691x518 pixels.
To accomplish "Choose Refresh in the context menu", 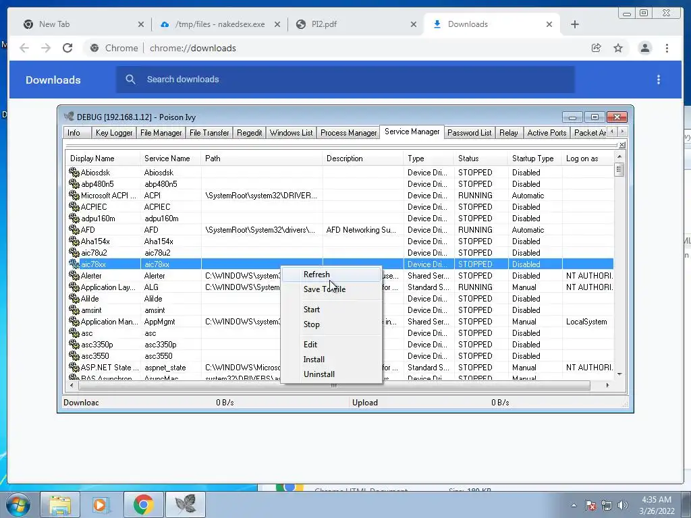I will (x=331, y=275).
